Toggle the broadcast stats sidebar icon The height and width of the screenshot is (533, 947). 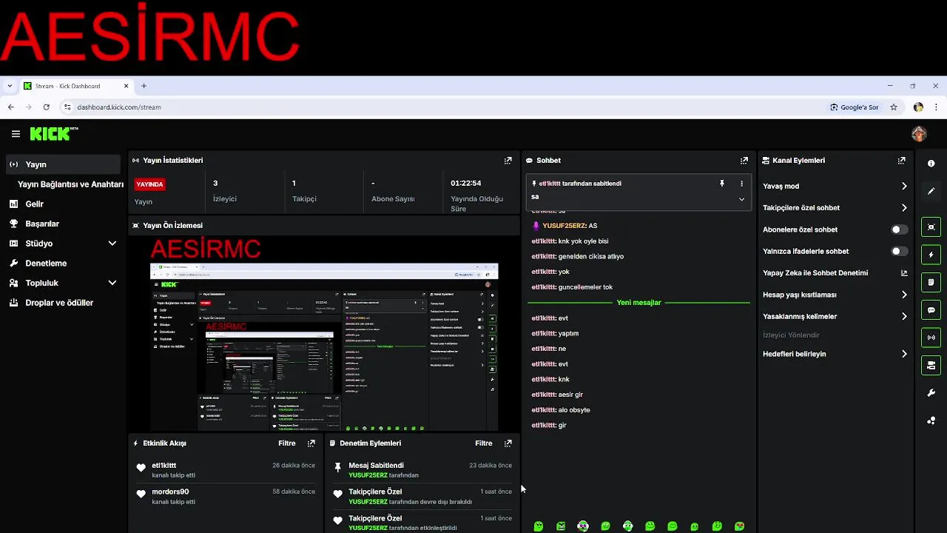931,338
